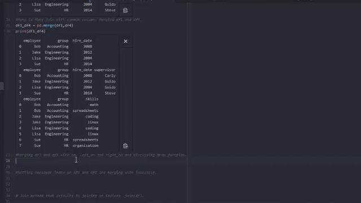361x203 pixels.
Task: Click the print(df1_df4) code line
Action: point(30,32)
